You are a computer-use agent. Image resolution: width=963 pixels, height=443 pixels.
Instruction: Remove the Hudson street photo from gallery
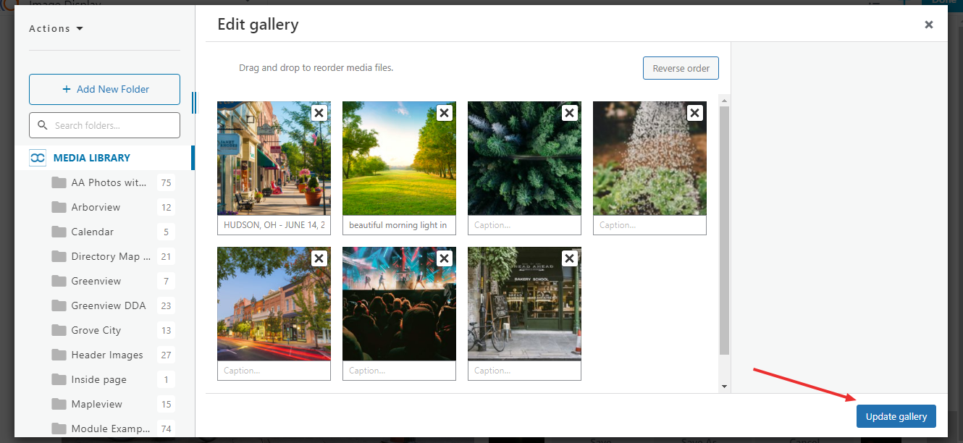319,113
